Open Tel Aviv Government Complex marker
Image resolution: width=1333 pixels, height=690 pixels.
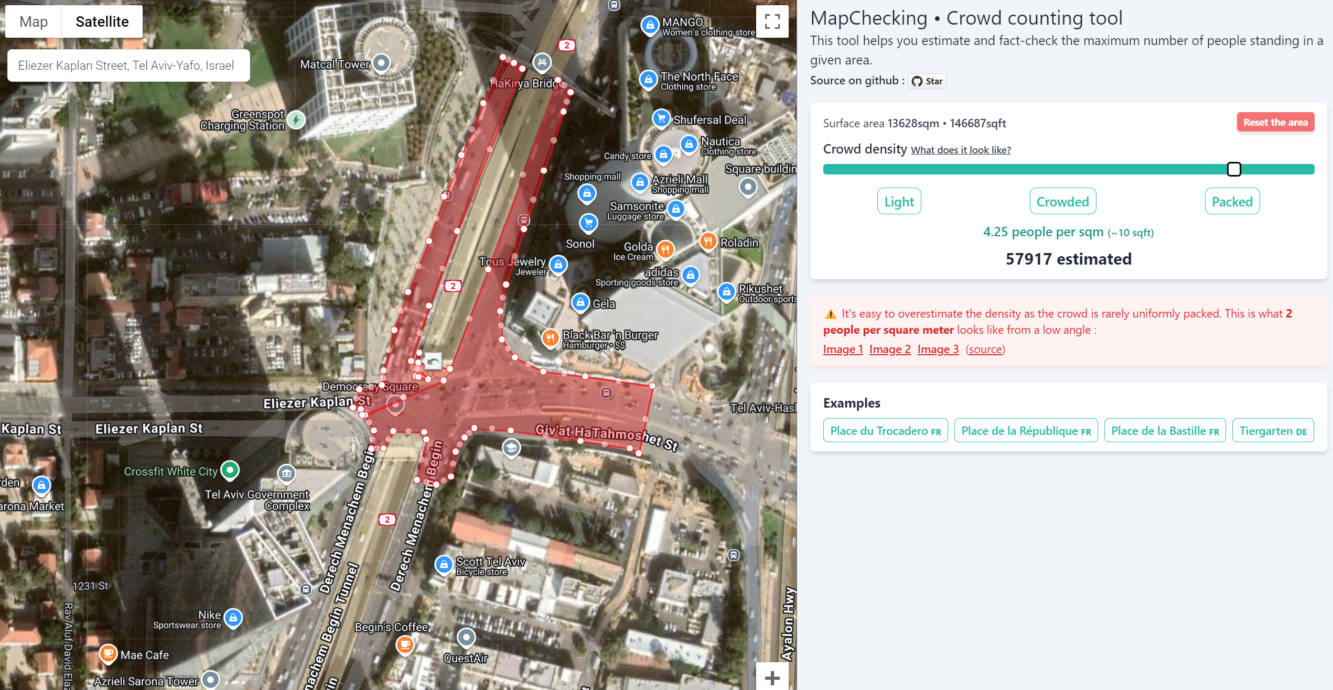[x=286, y=474]
